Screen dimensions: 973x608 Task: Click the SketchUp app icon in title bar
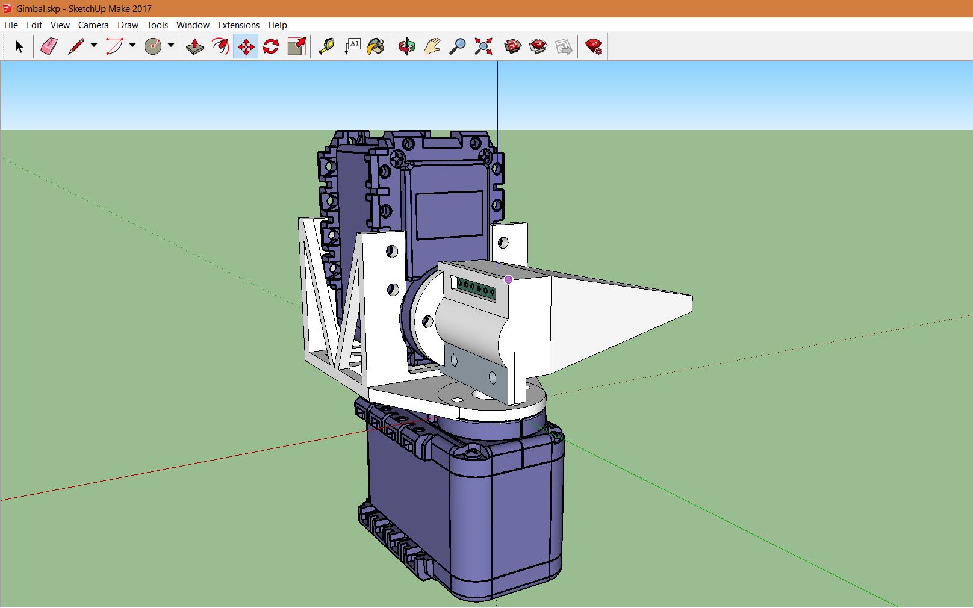(7, 8)
